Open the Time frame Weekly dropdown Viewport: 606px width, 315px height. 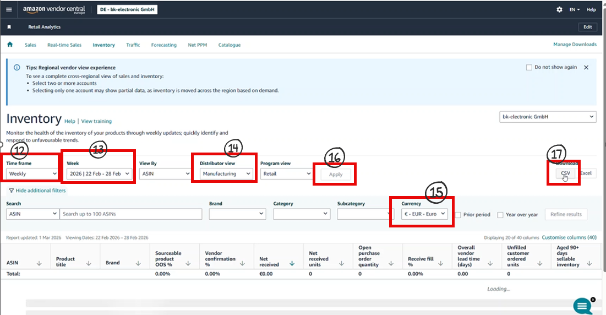(x=32, y=173)
